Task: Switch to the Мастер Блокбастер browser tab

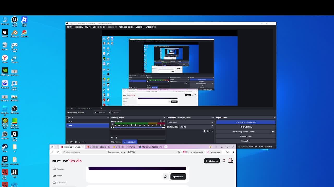Action: [x=150, y=147]
